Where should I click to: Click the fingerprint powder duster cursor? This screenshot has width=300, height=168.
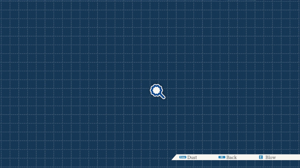(x=157, y=91)
